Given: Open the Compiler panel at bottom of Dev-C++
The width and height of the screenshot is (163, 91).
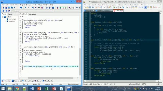Looking at the screenshot, I should [x=6, y=81].
